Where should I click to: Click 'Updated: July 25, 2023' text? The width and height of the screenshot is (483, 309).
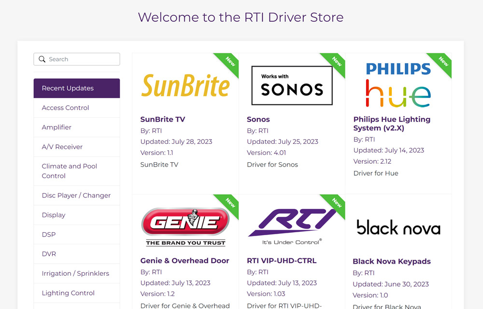tap(283, 141)
